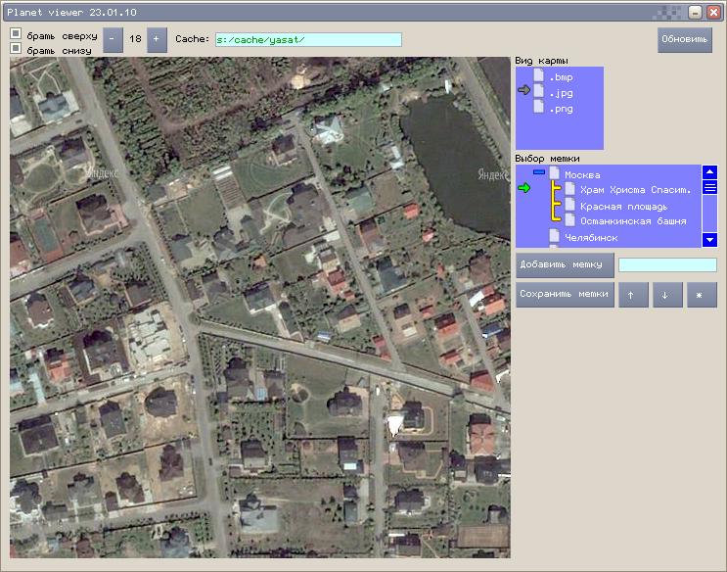This screenshot has height=572, width=727.
Task: Choose the .png file icon
Action: point(538,108)
